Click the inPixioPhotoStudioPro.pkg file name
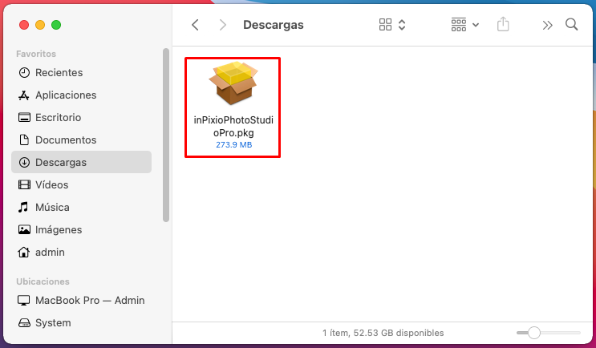596x348 pixels. pos(233,126)
